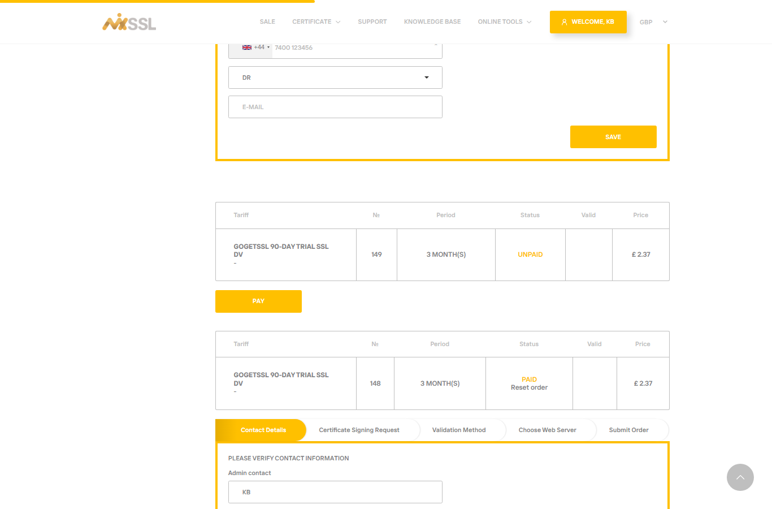772x509 pixels.
Task: Switch to the Validation Method tab
Action: coord(459,430)
